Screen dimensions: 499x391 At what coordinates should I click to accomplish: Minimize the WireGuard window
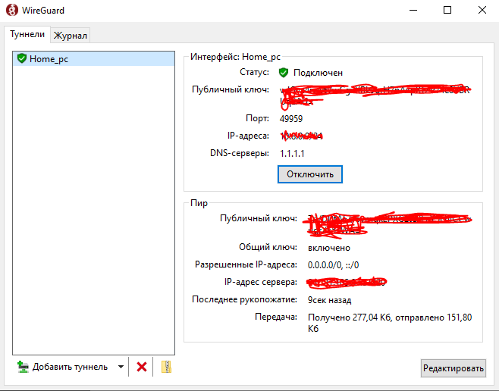413,10
